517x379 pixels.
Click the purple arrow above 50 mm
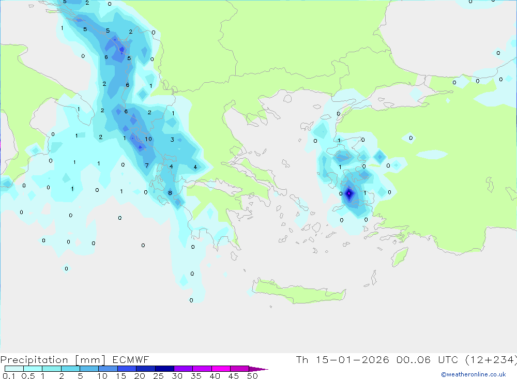(258, 369)
